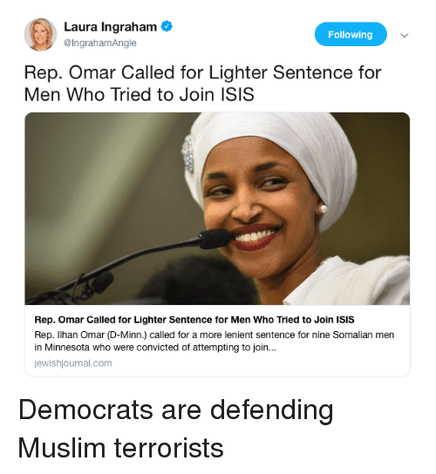Screen dimensions: 436x474
Task: Click the "Muslim terrorists" caption line
Action: tap(120, 448)
